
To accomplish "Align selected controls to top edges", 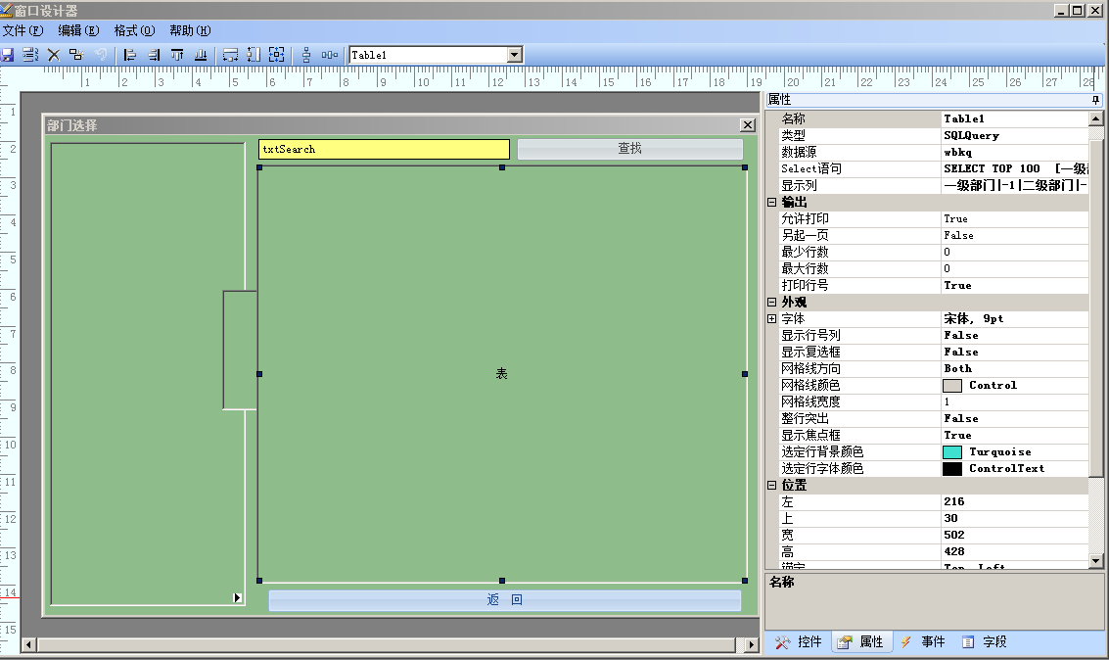I will coord(177,55).
